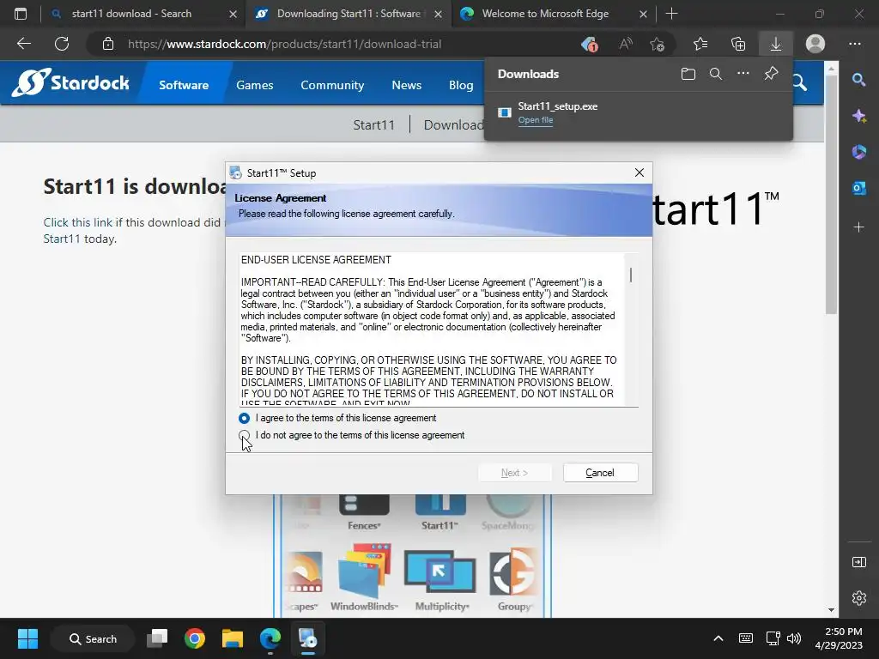Click Start11_setup.exe download entry

coord(638,112)
